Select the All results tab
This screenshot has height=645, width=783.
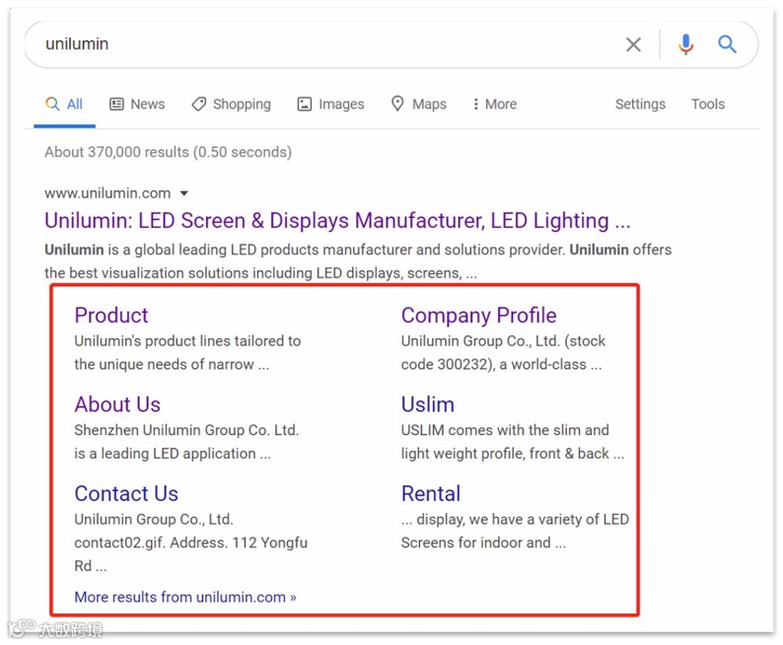click(64, 104)
